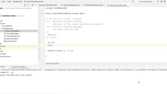This screenshot has height=94, width=167.
Task: Select 'Scratches and Consoles' tree node
Action: [5, 56]
